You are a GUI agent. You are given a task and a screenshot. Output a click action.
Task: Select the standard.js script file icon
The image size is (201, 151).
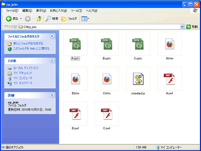click(x=138, y=79)
